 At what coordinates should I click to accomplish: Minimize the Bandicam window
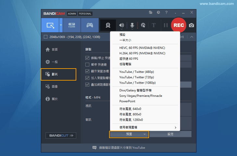click(183, 13)
